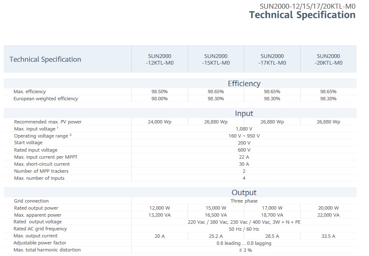This screenshot has width=369, height=256.
Task: Click the 'Number of MPP trackers' label
Action: pyautogui.click(x=41, y=171)
